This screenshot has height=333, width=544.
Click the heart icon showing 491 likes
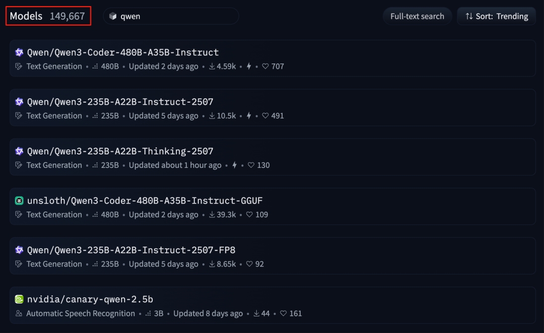coord(265,116)
